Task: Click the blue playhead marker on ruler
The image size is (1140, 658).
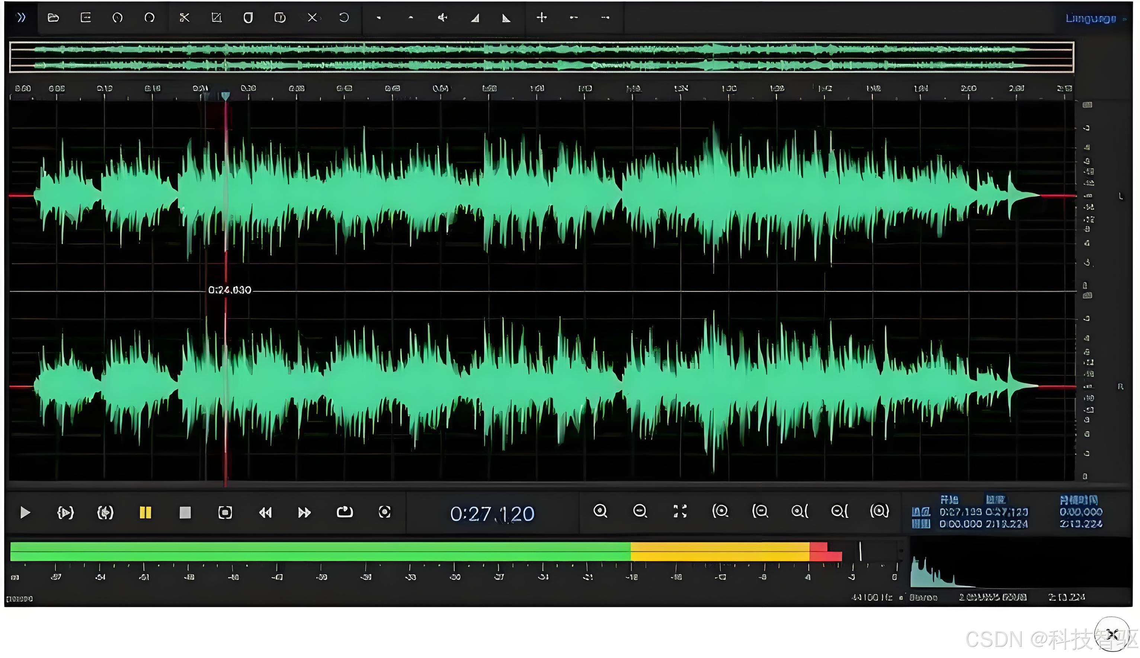Action: pos(225,95)
